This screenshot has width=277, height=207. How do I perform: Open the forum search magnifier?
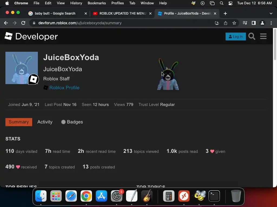coord(252,36)
